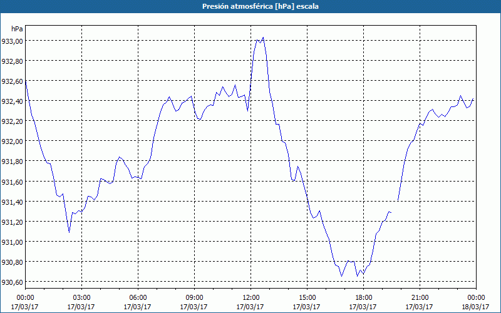This screenshot has height=313, width=501.
Task: Click the 931,60 y-axis label
Action: (12, 182)
